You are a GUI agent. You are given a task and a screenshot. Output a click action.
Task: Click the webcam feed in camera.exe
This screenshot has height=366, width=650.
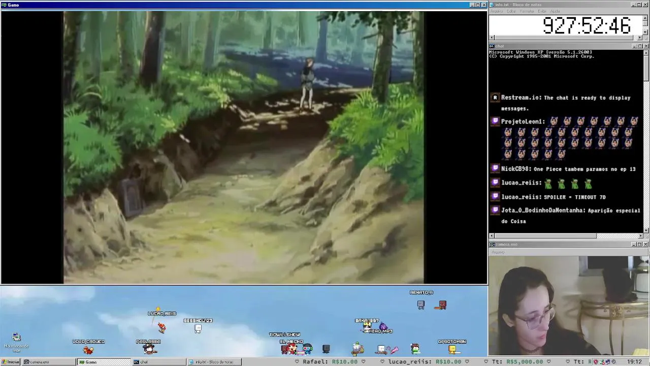tap(569, 306)
